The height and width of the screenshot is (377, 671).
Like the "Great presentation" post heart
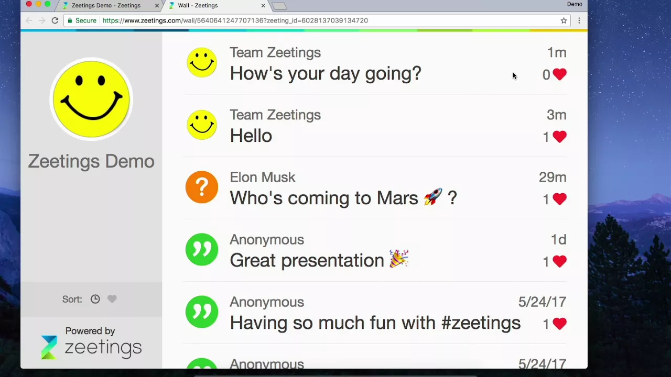(559, 261)
